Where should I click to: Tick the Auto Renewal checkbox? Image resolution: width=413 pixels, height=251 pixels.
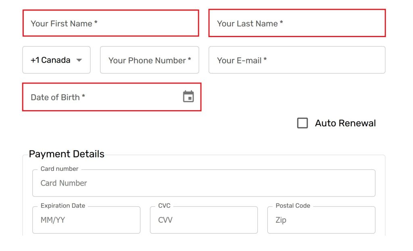[x=302, y=123]
